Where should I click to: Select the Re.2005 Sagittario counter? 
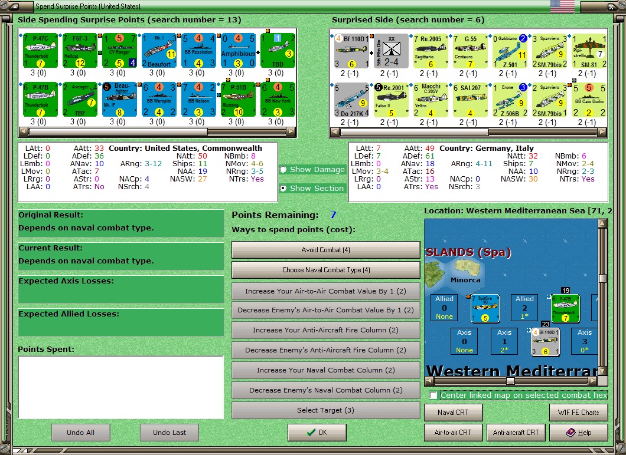pos(431,51)
